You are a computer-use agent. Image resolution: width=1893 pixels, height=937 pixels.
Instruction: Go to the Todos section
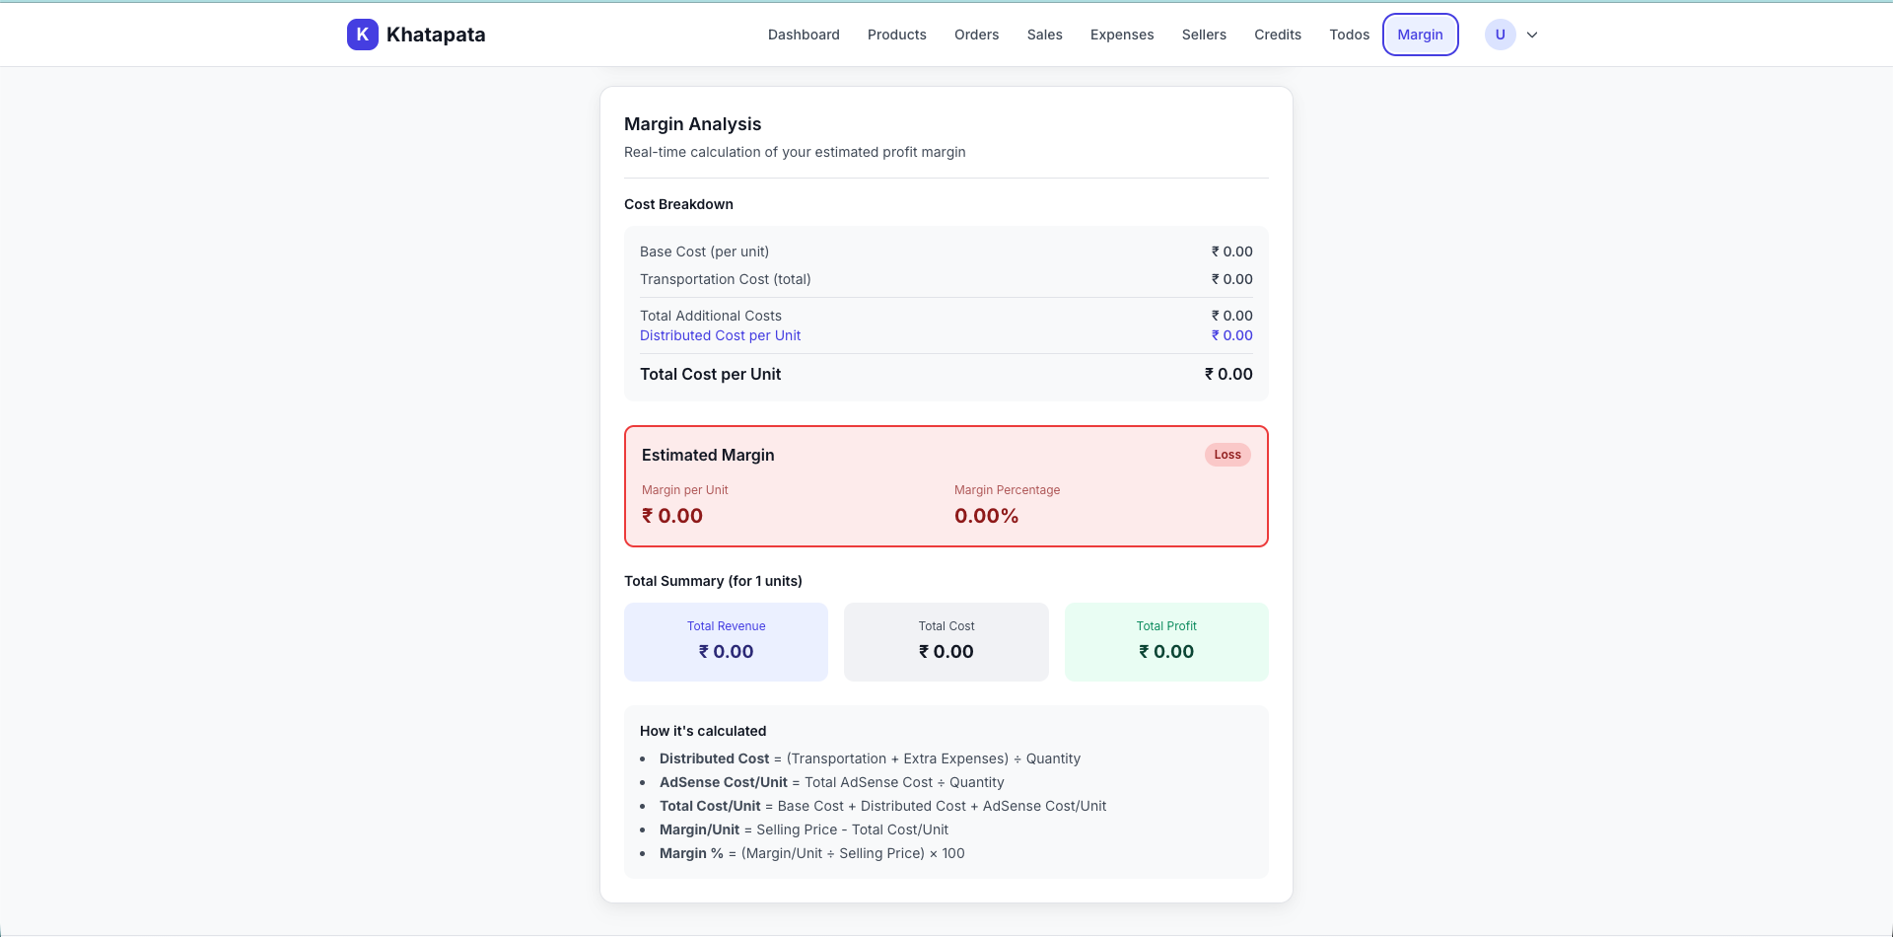[1349, 35]
